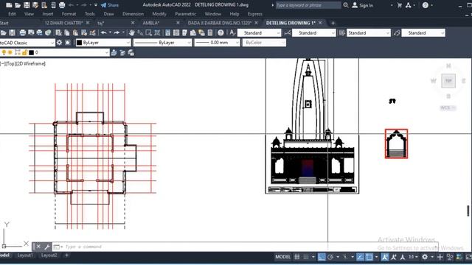Click the Plot Preview icon
Screen dimensions: 472x265
(x=31, y=32)
